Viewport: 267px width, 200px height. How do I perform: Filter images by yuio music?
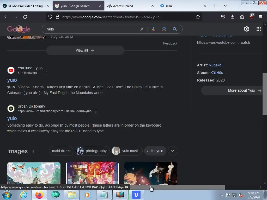(127, 151)
